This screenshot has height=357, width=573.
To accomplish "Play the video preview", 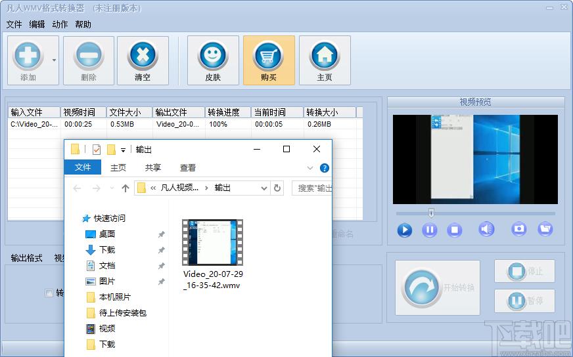I will [x=405, y=230].
